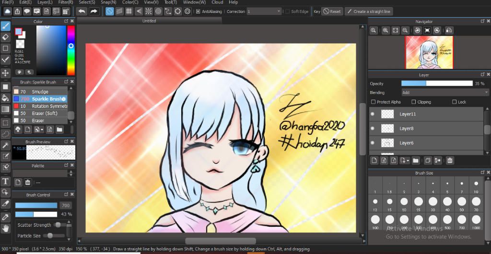Click the rainbow hue bar
The width and height of the screenshot is (491, 254).
(x=71, y=50)
